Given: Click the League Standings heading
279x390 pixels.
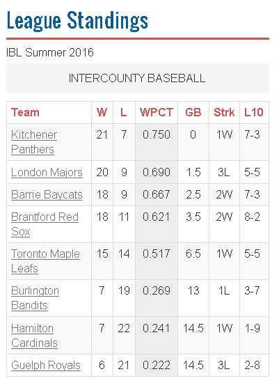Looking at the screenshot, I should click(77, 21).
